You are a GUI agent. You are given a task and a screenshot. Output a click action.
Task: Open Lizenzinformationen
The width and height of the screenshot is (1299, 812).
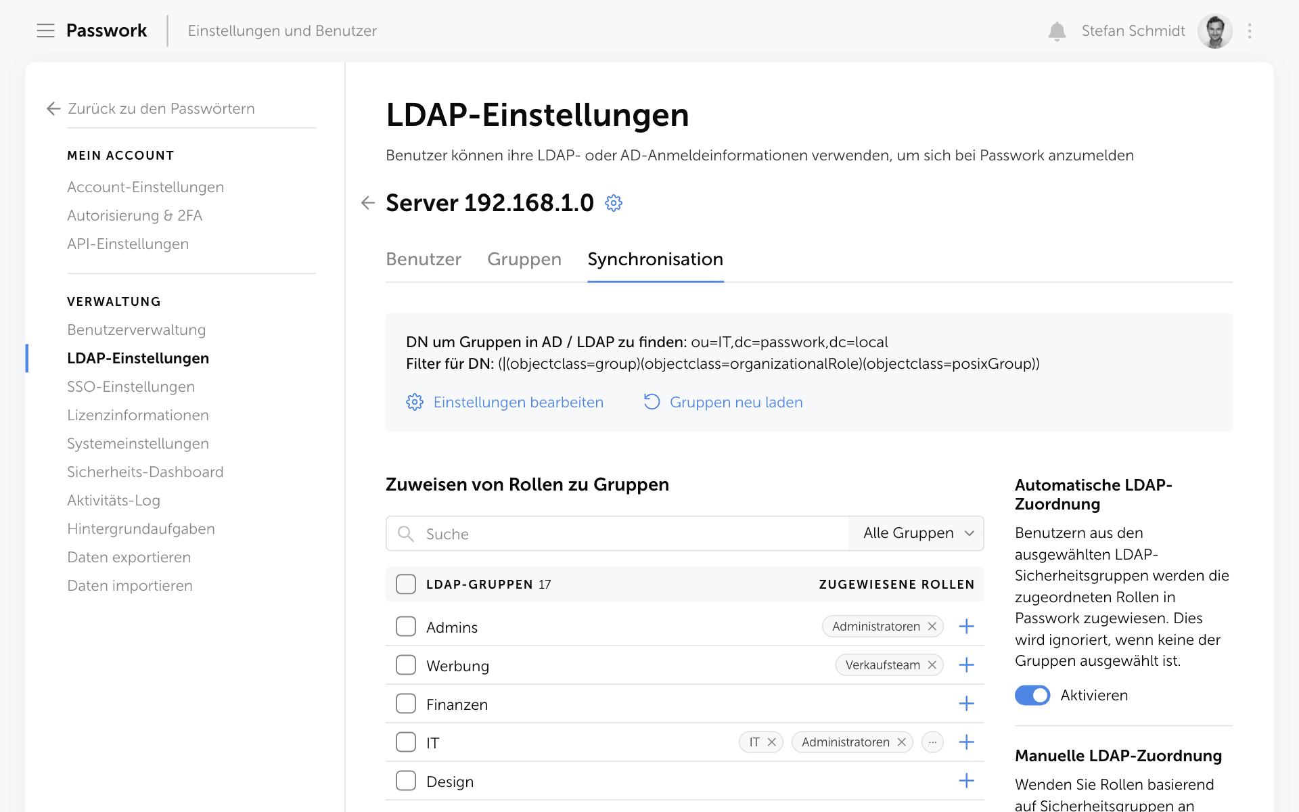click(x=138, y=415)
